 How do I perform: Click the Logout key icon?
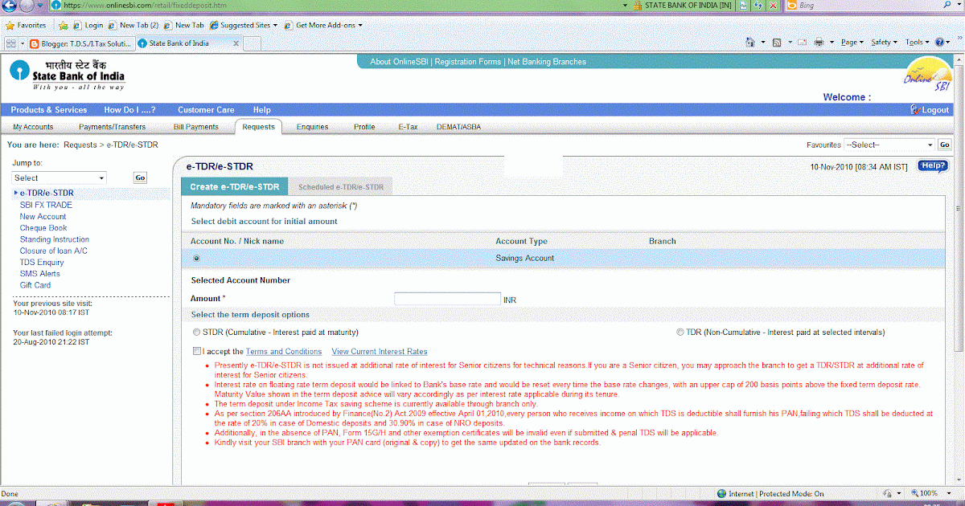(x=915, y=109)
